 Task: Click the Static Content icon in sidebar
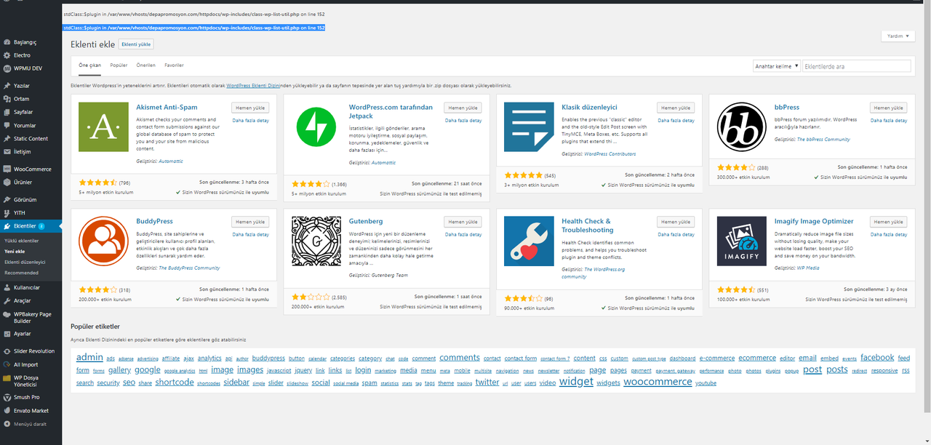coord(7,138)
